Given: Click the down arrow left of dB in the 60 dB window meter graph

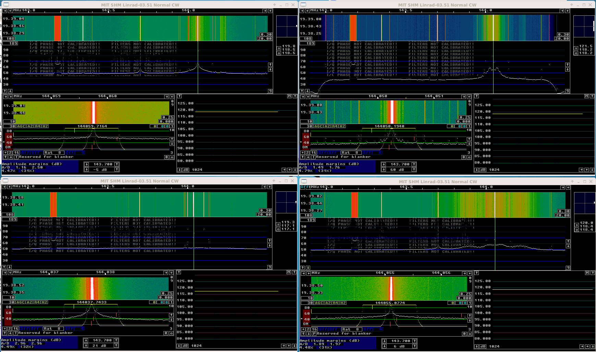Looking at the screenshot, I should point(477,170).
